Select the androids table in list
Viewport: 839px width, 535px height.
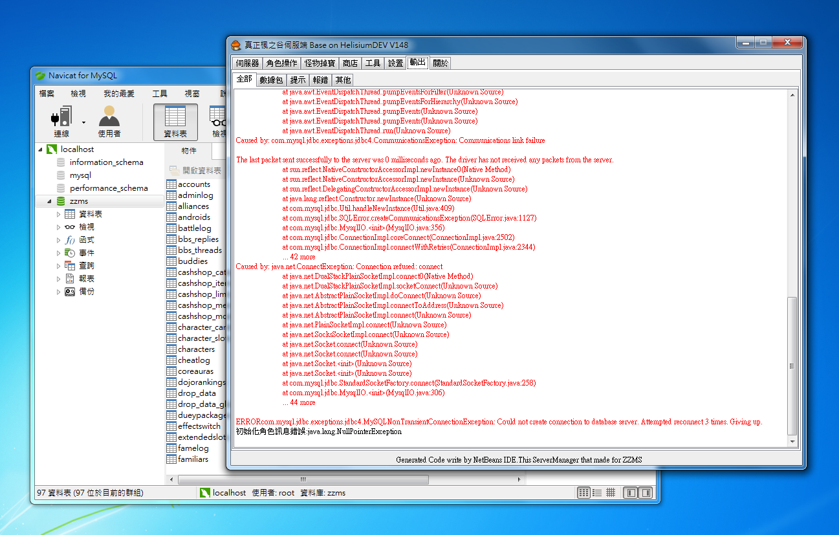[193, 217]
